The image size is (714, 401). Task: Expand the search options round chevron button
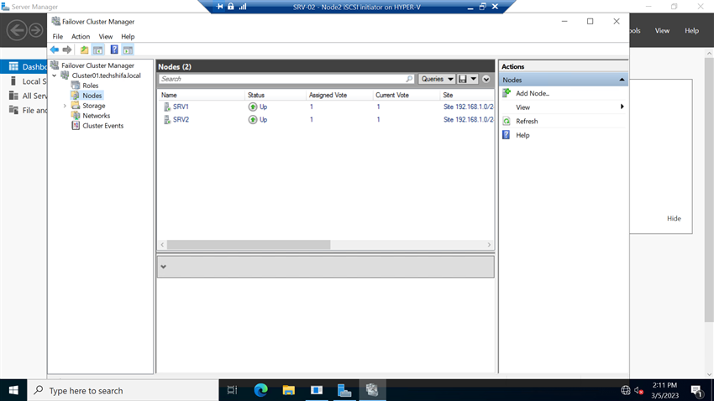pyautogui.click(x=486, y=79)
